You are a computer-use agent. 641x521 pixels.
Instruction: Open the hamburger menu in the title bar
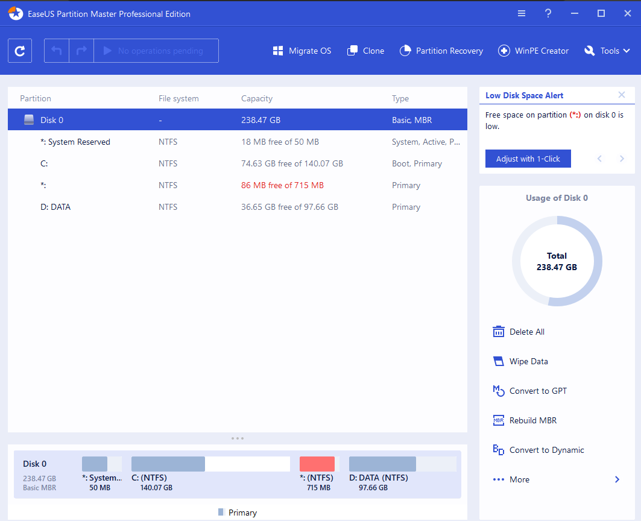[x=522, y=13]
